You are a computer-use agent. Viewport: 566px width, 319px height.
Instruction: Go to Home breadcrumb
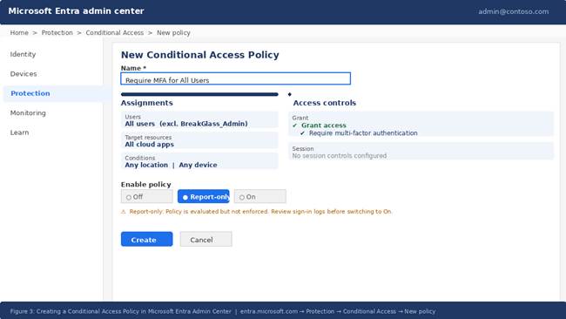coord(19,33)
